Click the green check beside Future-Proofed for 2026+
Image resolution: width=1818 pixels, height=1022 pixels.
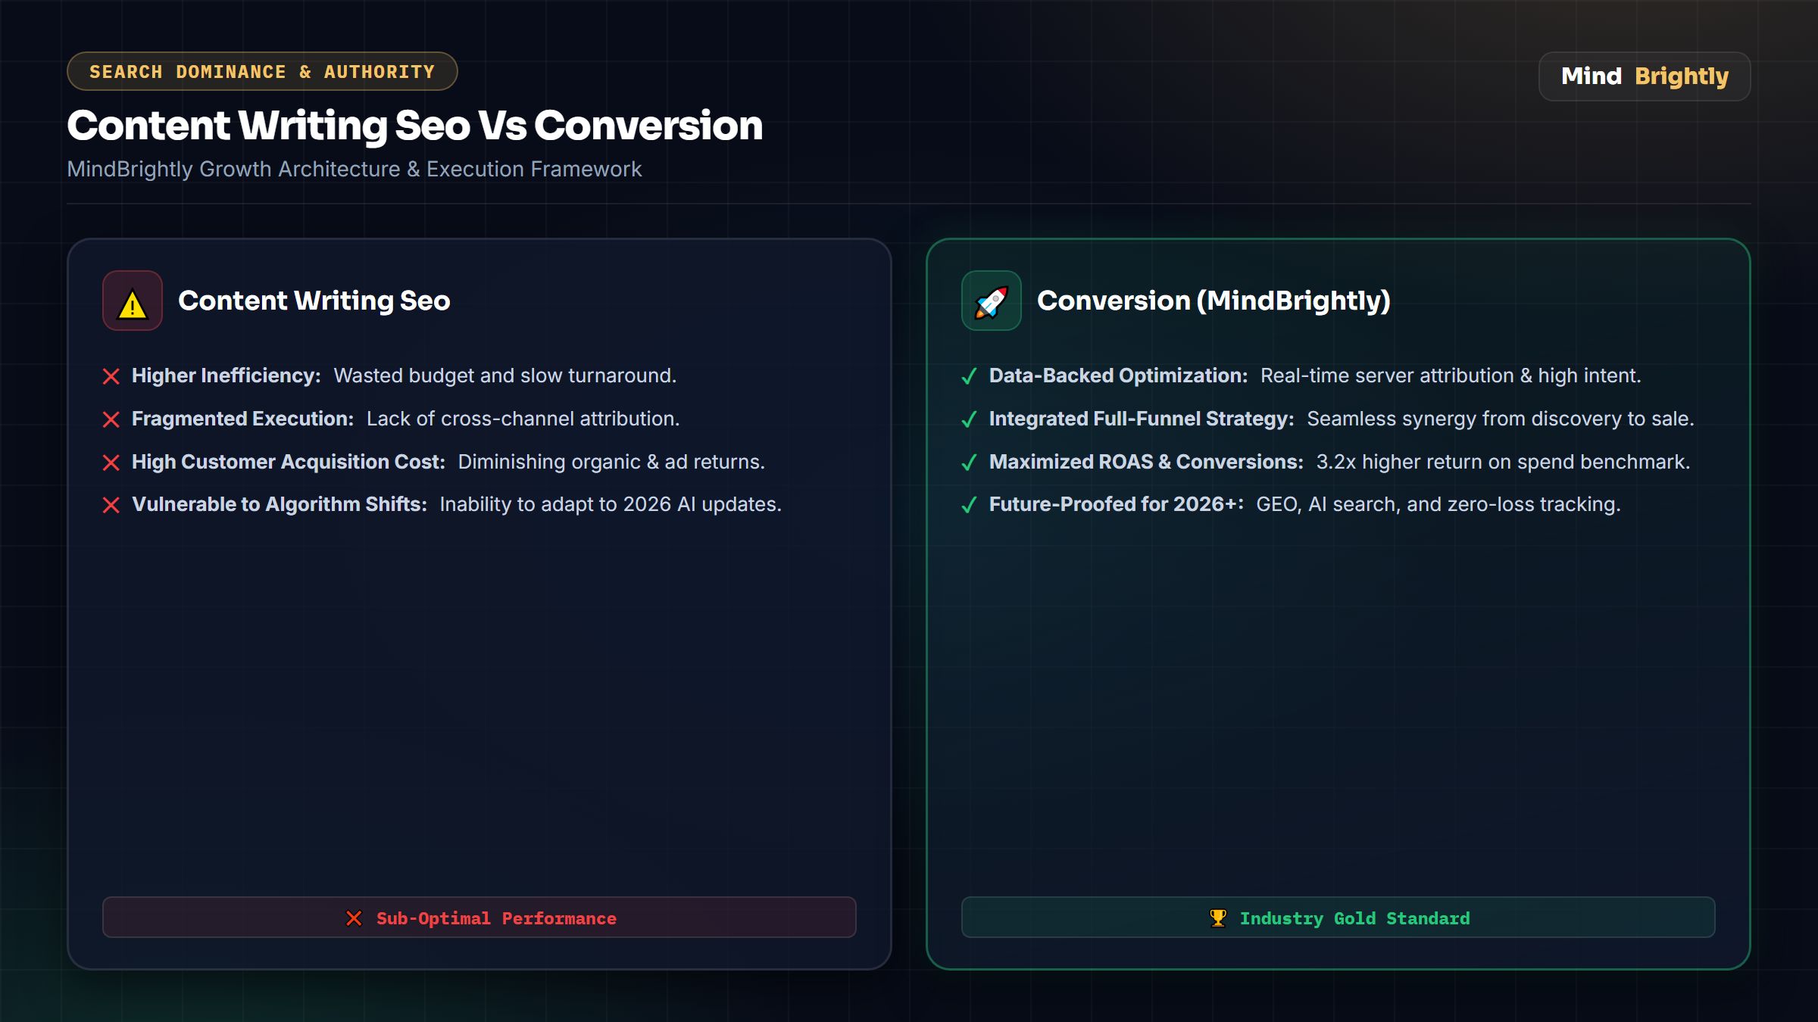point(969,505)
